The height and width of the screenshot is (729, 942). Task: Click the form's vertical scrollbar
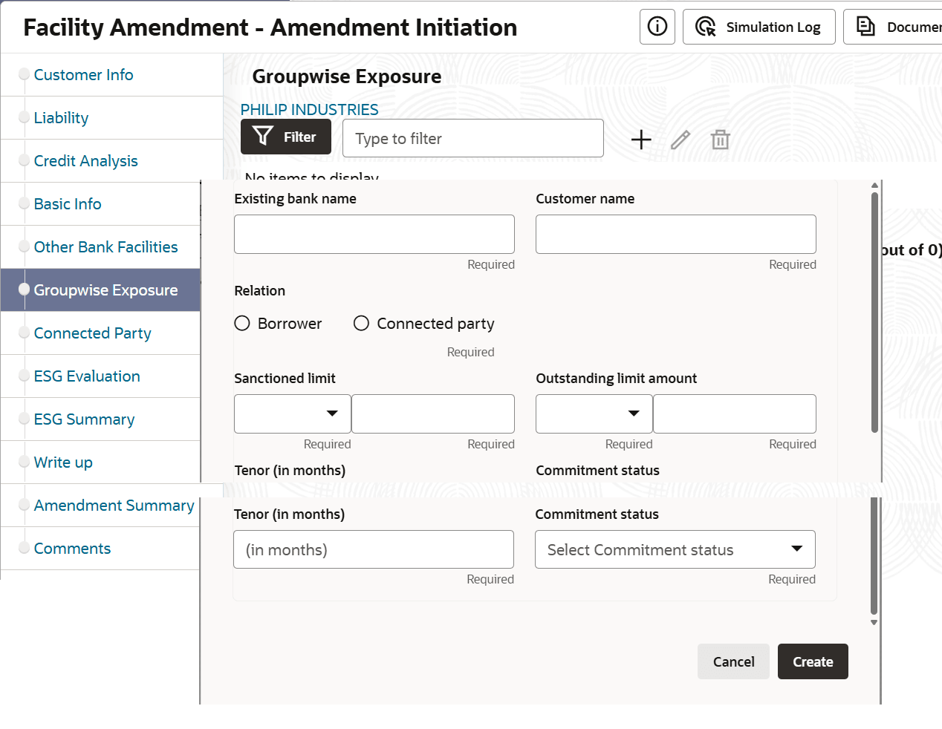tap(874, 312)
